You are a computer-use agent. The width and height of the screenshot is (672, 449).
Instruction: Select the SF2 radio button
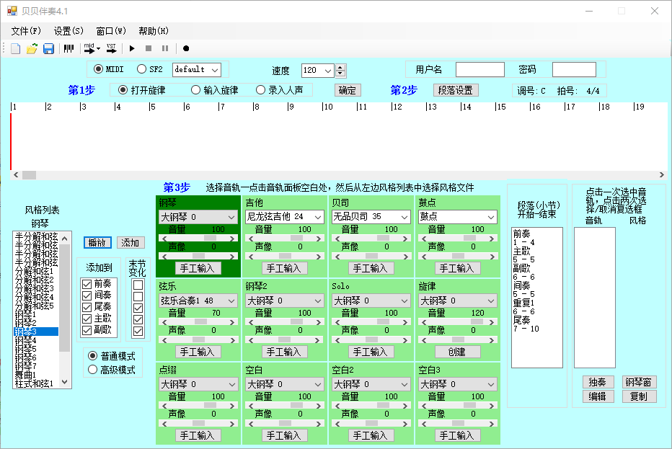141,69
